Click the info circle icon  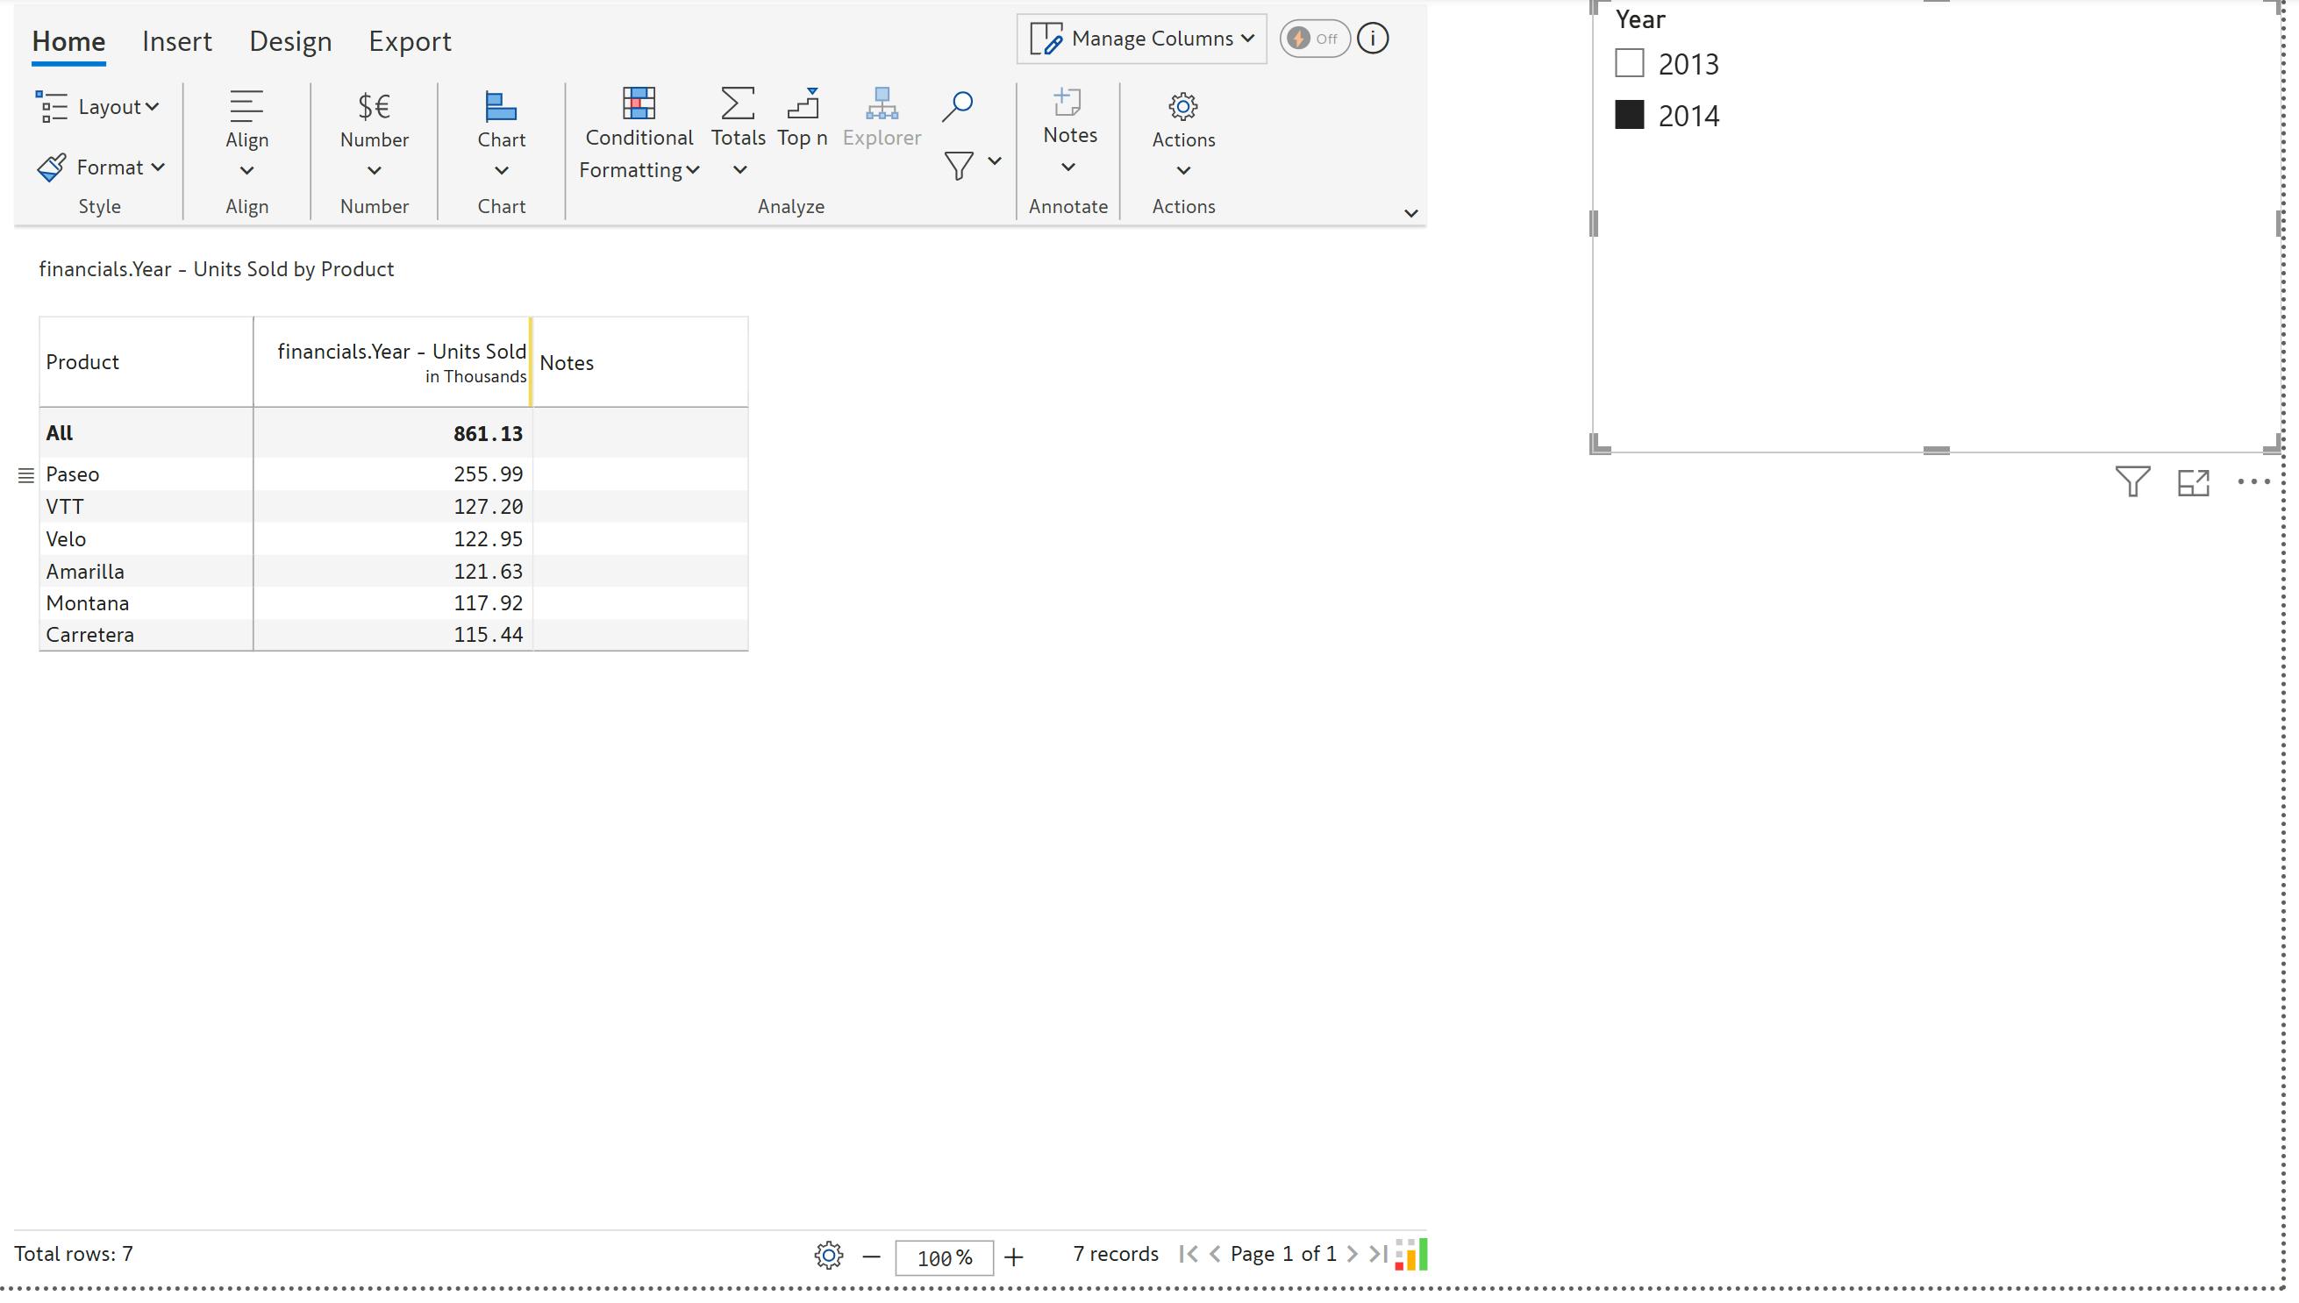[x=1373, y=39]
